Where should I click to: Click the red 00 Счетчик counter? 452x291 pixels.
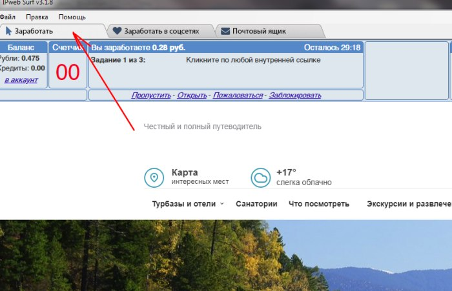67,72
